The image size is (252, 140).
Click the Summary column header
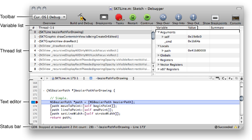pos(225,28)
